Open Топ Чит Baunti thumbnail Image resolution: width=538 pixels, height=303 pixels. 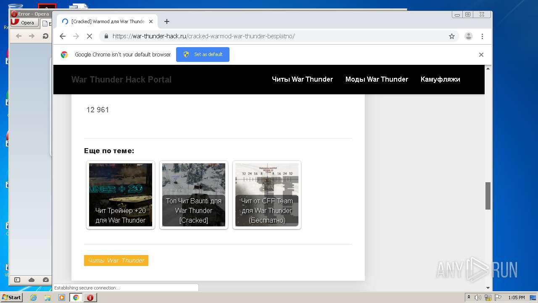tap(194, 195)
